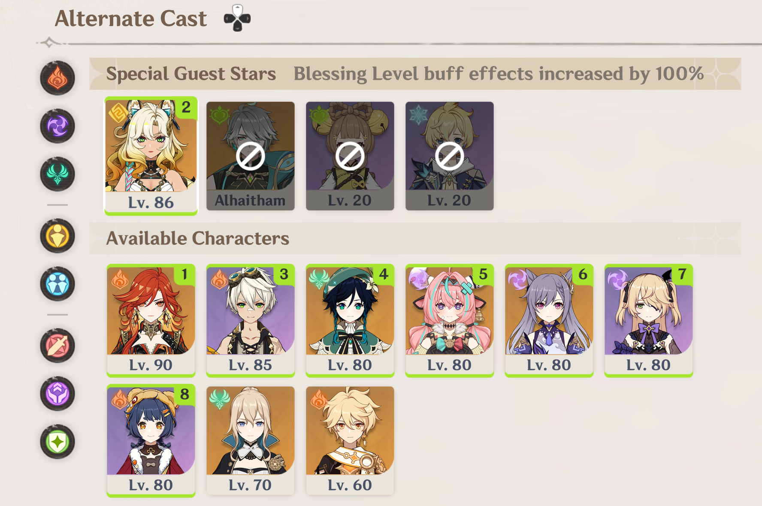Click the purple helmet filter icon

[57, 394]
